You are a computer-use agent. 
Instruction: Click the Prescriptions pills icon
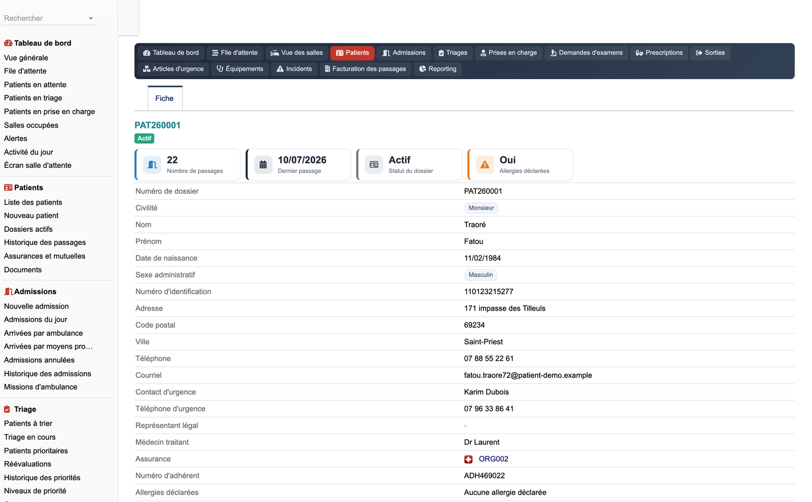[x=639, y=53]
